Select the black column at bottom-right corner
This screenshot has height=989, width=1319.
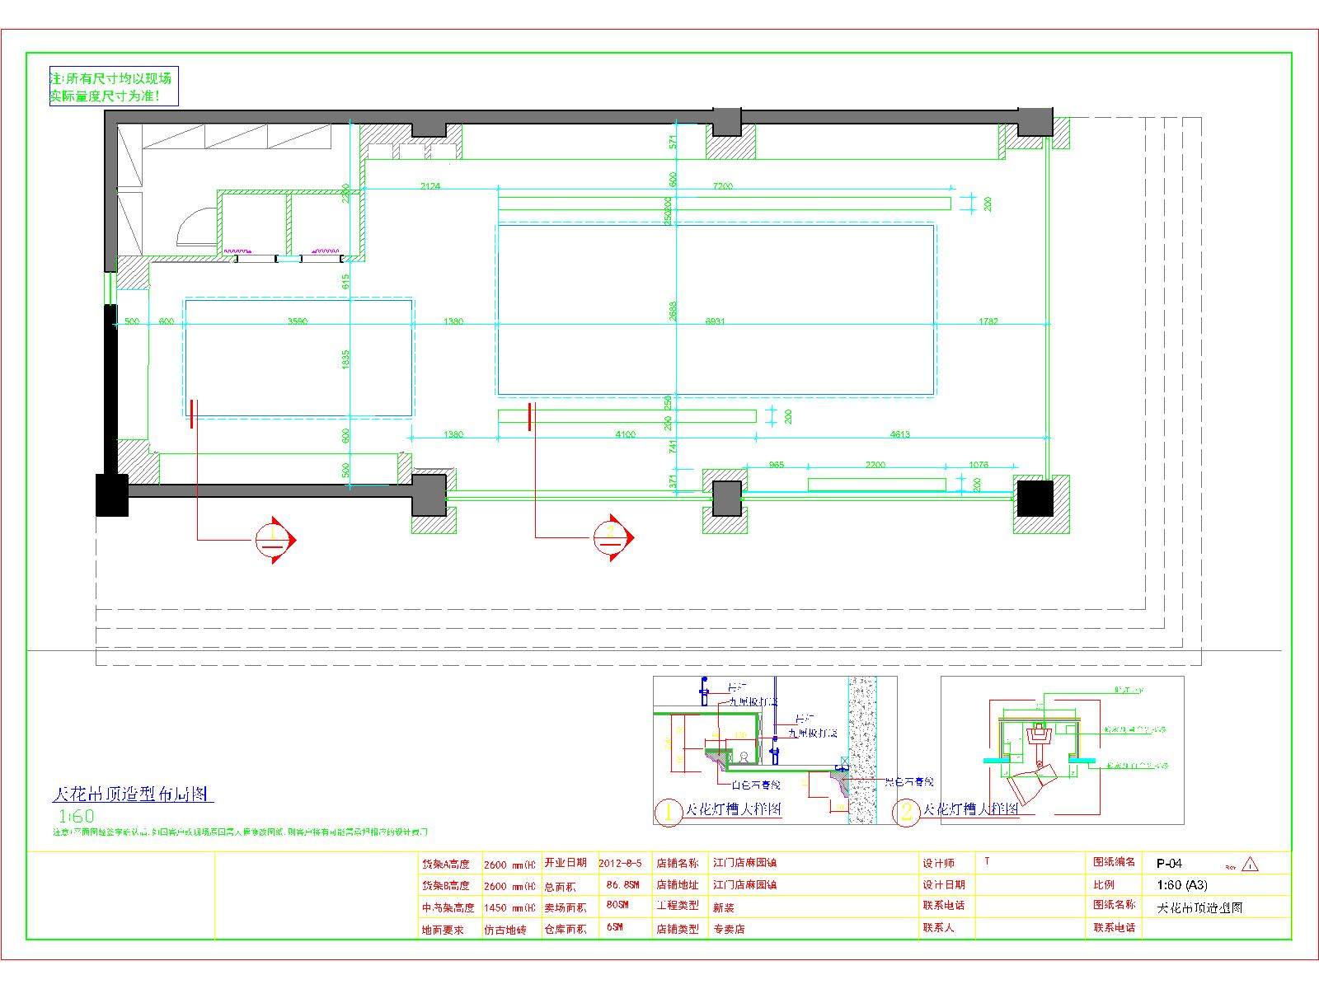click(1035, 499)
